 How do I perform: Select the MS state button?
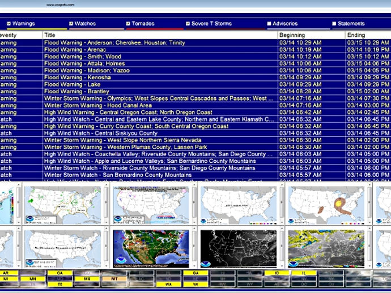[87, 278]
